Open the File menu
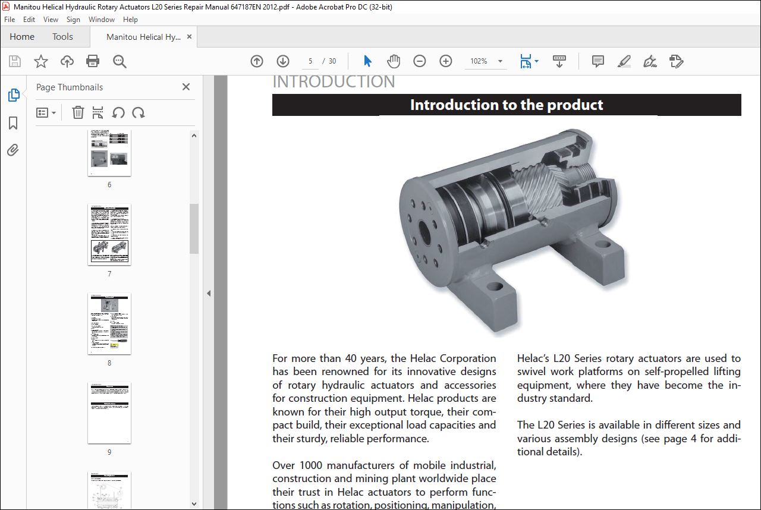The width and height of the screenshot is (761, 510). pyautogui.click(x=10, y=20)
